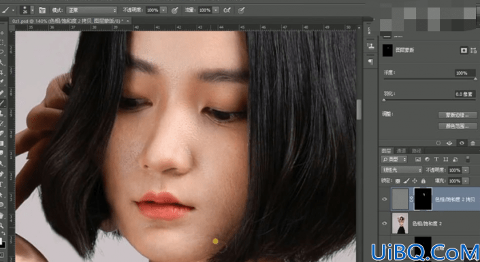Screen dimensions: 480x262
Task: Toggle mask enable eye in Properties panel
Action: pyautogui.click(x=462, y=143)
